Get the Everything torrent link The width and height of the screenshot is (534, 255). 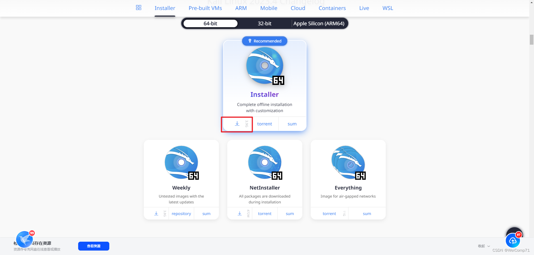(329, 214)
